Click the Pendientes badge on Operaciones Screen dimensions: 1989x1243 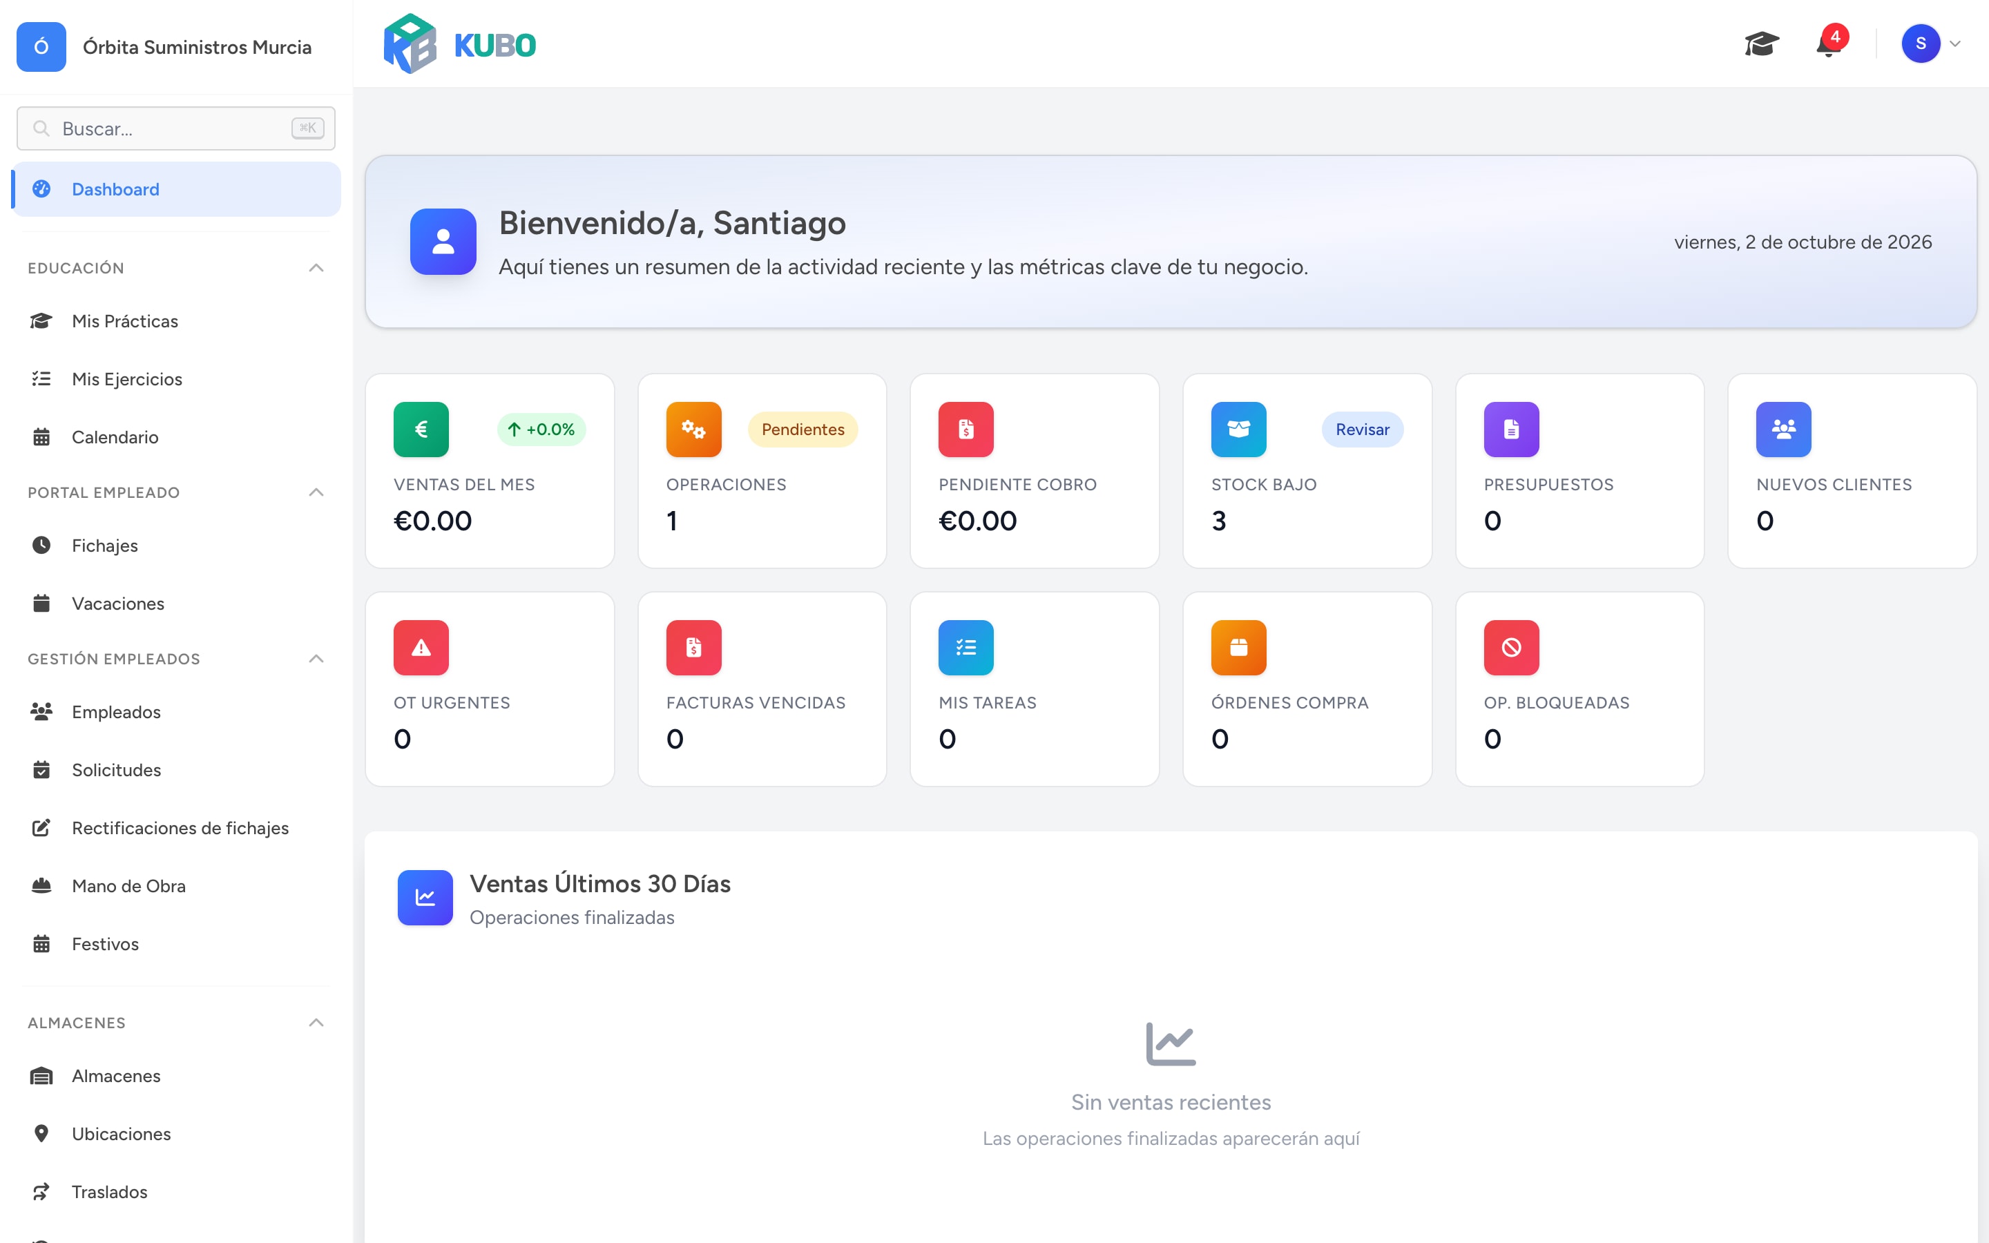click(803, 429)
